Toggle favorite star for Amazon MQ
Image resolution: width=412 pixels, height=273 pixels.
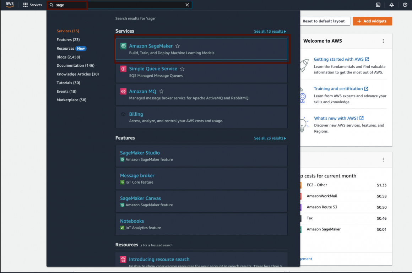161,92
